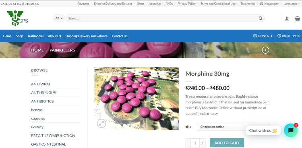Click the Morphine 30mg product image
The image size is (302, 148).
[x=137, y=99]
